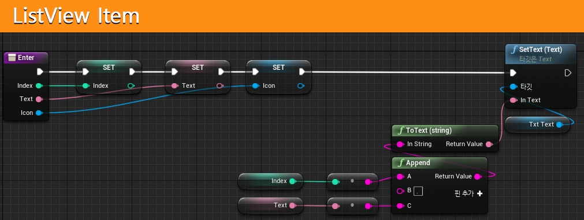Click the SetText function f icon
The image size is (584, 220).
click(514, 50)
